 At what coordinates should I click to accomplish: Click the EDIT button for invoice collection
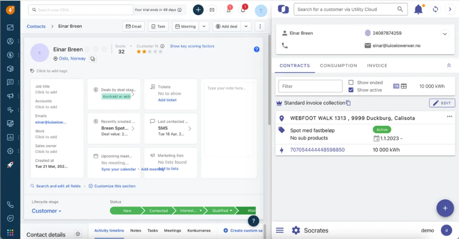click(442, 103)
